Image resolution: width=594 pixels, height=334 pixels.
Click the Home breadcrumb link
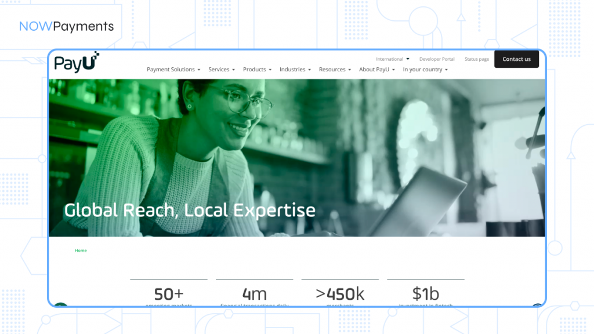(x=81, y=251)
